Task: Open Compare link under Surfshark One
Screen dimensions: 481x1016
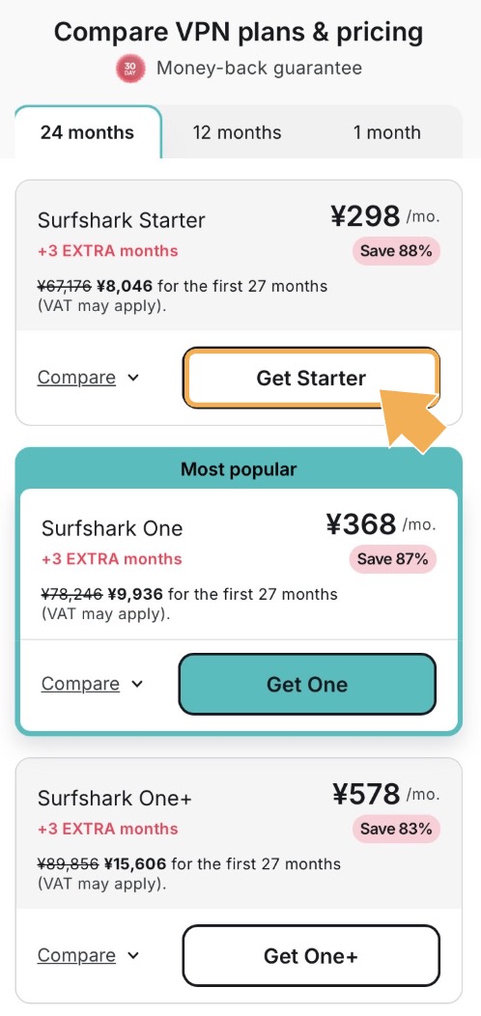Action: [x=80, y=684]
